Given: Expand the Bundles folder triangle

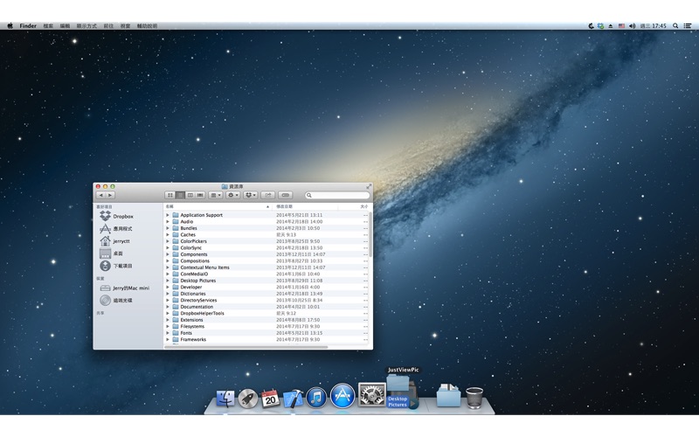Looking at the screenshot, I should [168, 228].
